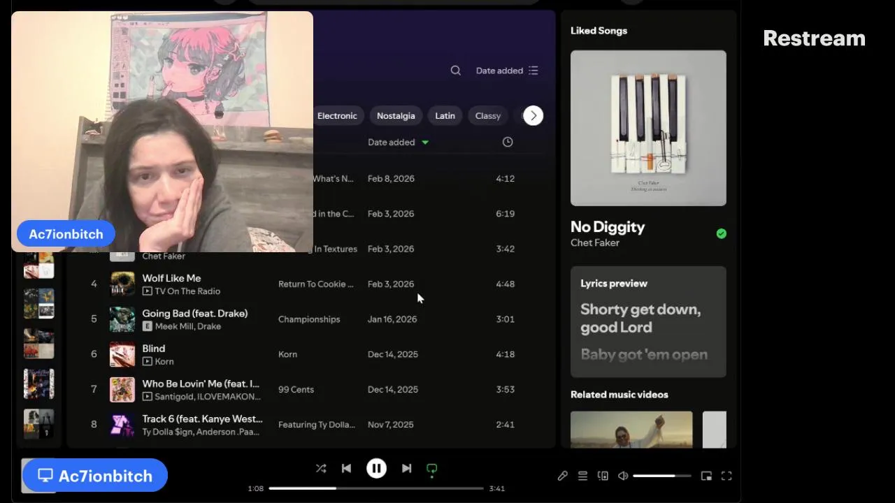Click the Liked Songs panel header
Viewport: 895px width, 503px height.
[x=599, y=31]
